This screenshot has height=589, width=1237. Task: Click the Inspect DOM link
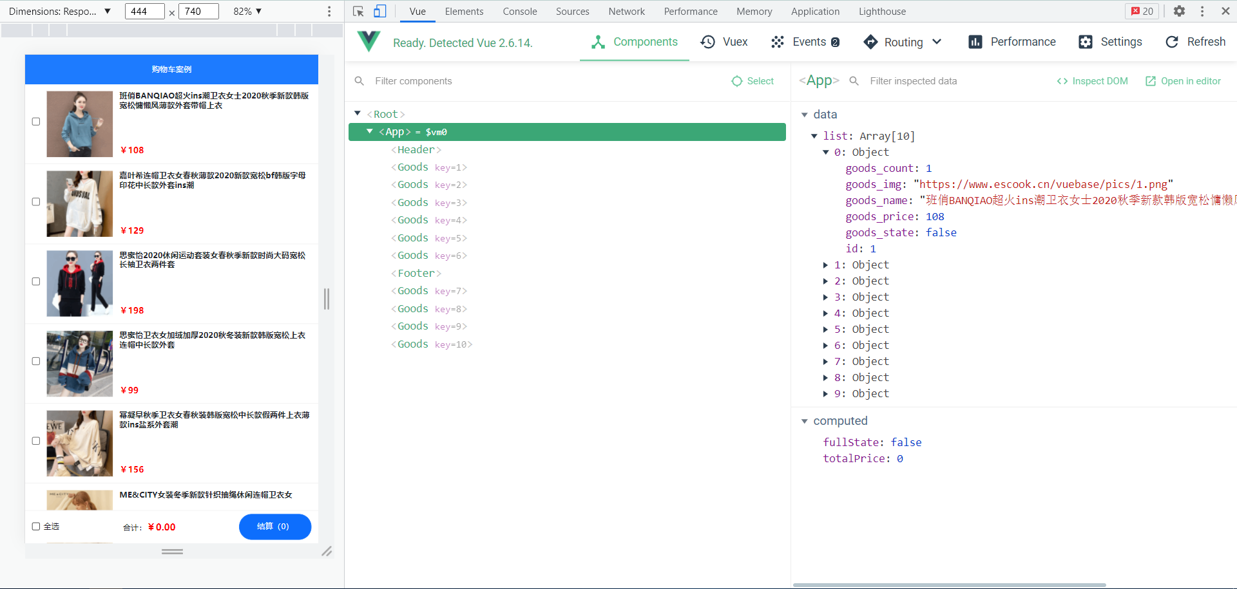(1093, 81)
